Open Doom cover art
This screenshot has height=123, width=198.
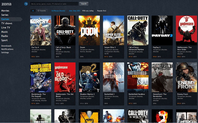pyautogui.click(x=89, y=30)
